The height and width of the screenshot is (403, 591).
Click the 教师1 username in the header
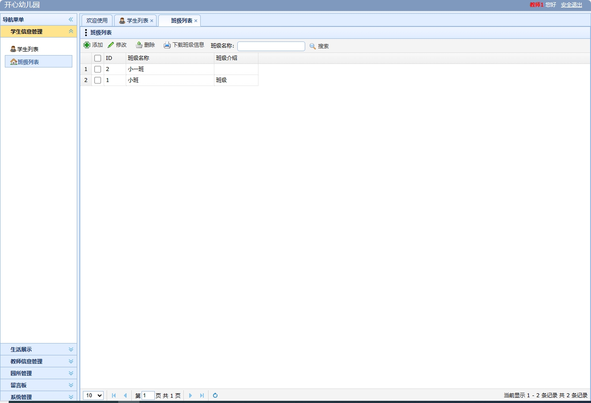pos(536,5)
